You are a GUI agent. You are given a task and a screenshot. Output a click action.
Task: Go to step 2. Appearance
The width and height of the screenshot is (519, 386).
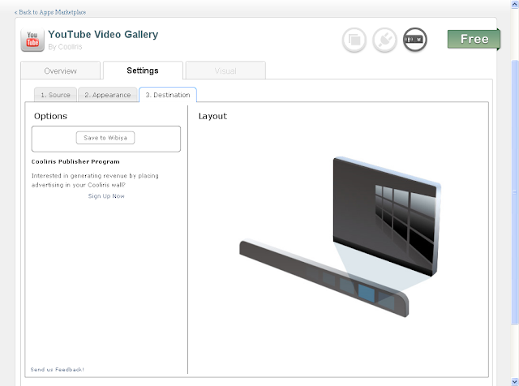pyautogui.click(x=108, y=95)
